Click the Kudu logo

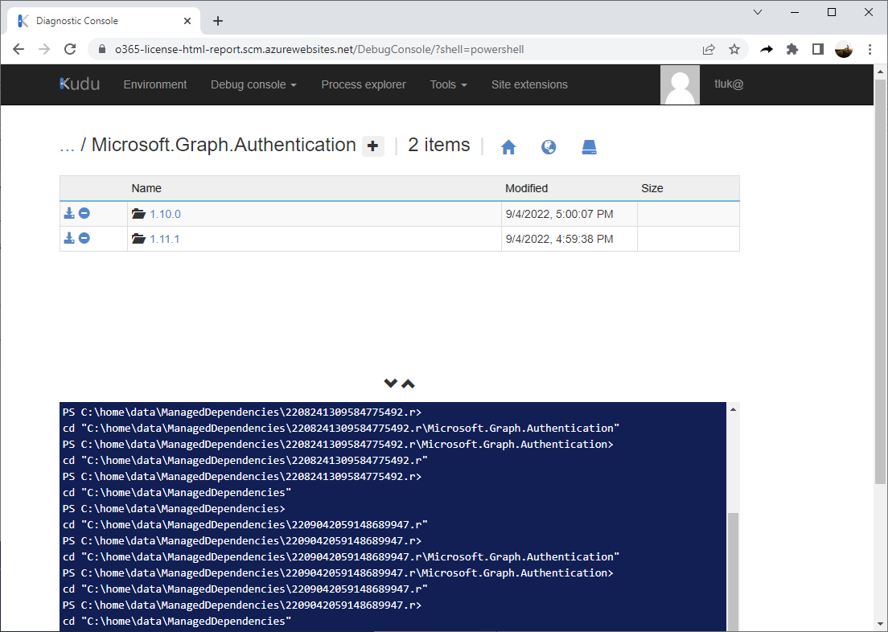coord(80,84)
